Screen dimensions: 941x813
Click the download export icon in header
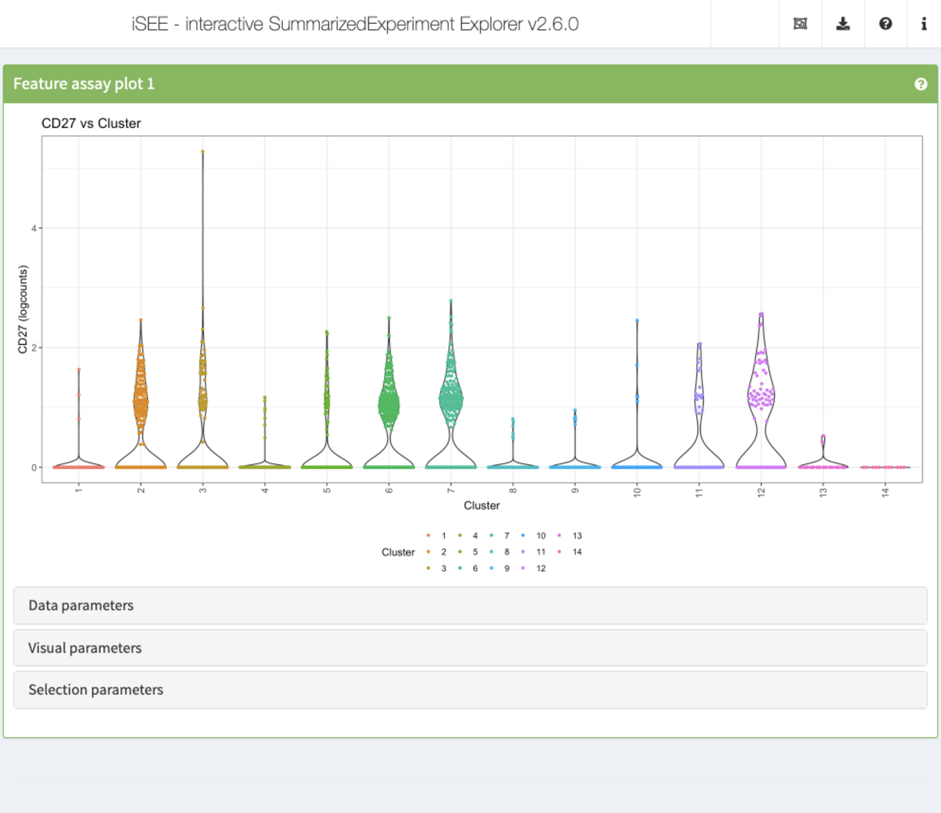tap(843, 24)
